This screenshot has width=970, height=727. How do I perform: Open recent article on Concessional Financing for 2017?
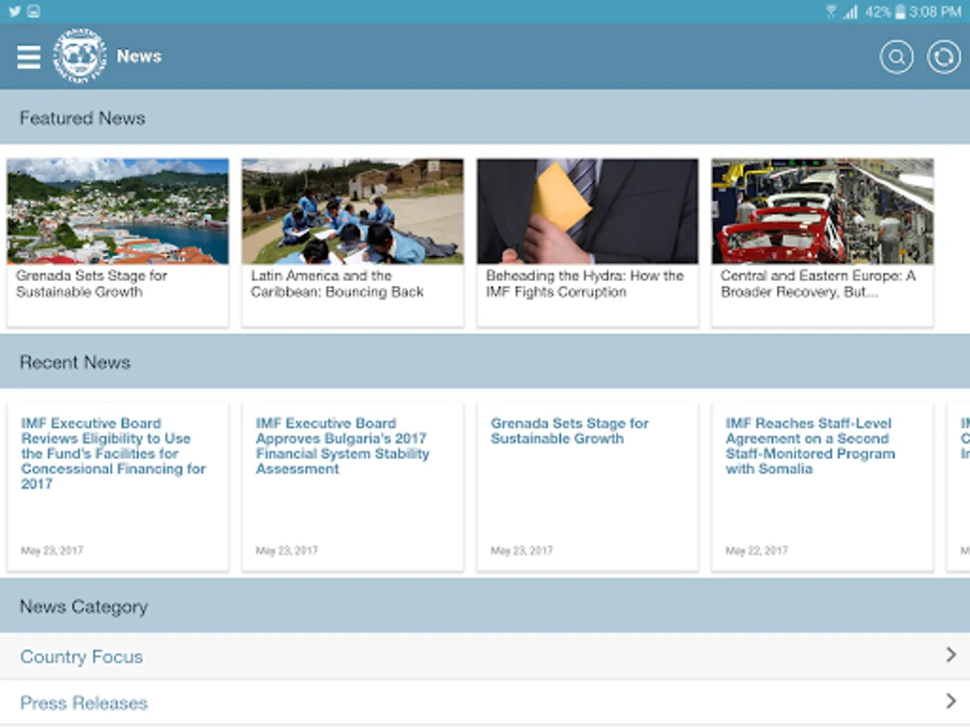coord(114,453)
